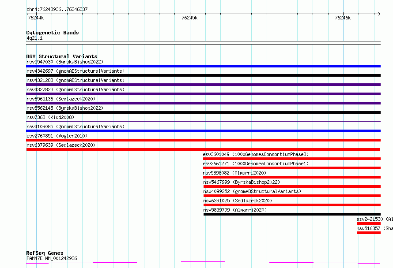Click nsv5898082 (Almarri2020) label
Image resolution: width=393 pixels, height=268 pixels.
pyautogui.click(x=234, y=173)
